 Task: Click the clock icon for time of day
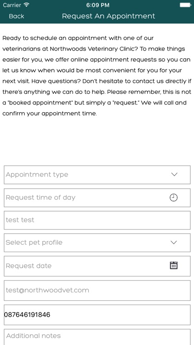174,197
